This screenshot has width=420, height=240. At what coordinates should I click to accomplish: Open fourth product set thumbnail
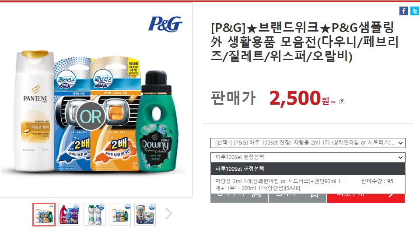tap(120, 215)
